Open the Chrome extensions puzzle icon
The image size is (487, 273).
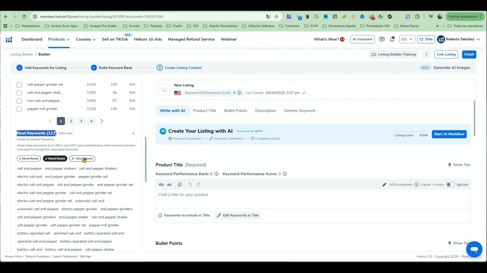[x=417, y=17]
